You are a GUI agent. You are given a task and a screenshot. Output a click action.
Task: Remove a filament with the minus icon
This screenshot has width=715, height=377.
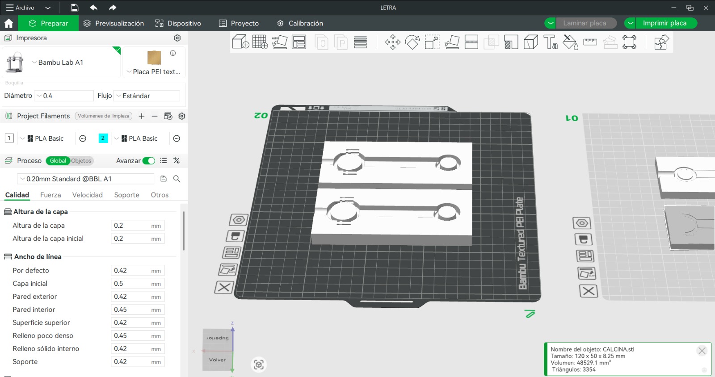[155, 116]
